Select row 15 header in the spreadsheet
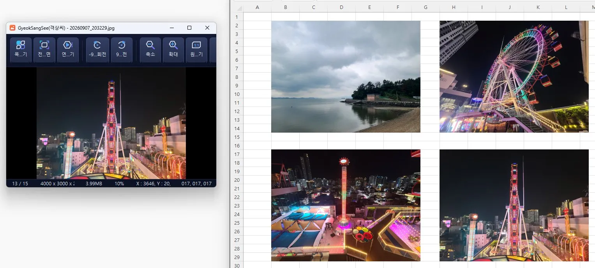 point(237,137)
